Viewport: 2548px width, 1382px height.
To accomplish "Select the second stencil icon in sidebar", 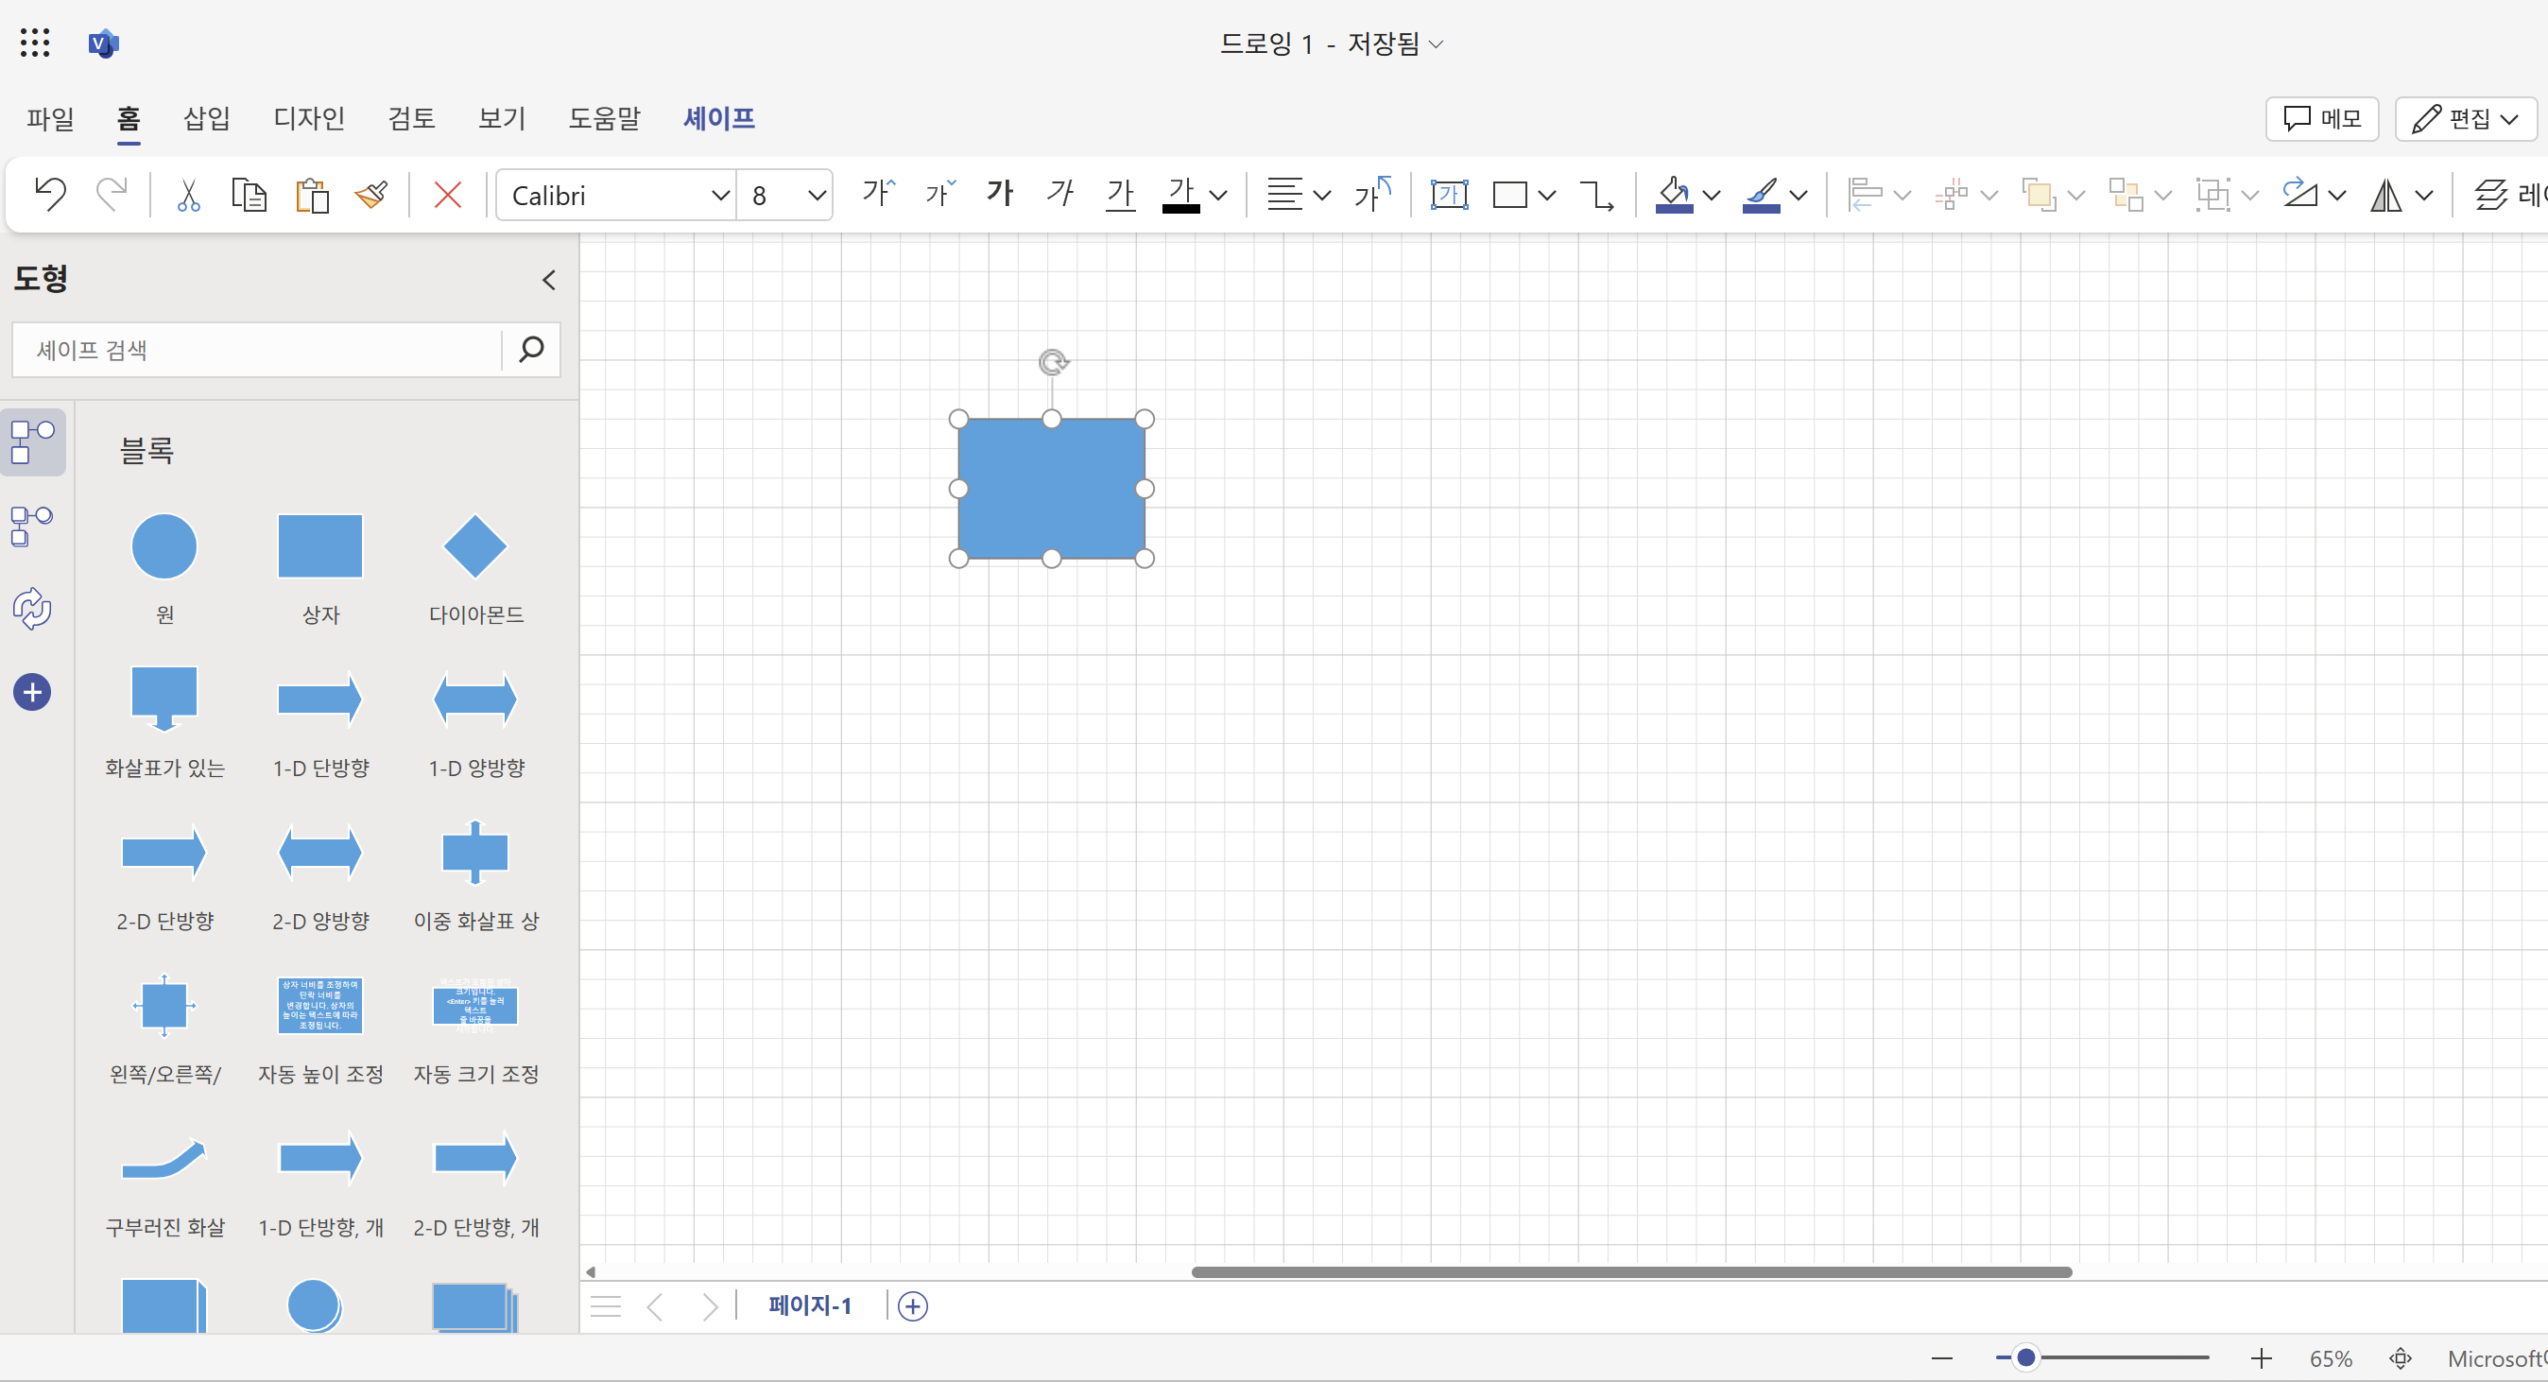I will pos(33,526).
